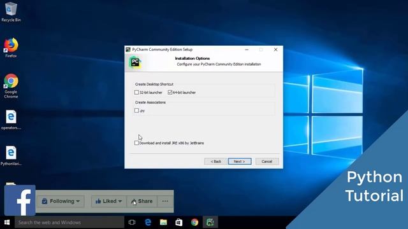408x229 pixels.
Task: Enable Download and install JRE x86 checkbox
Action: tap(136, 142)
